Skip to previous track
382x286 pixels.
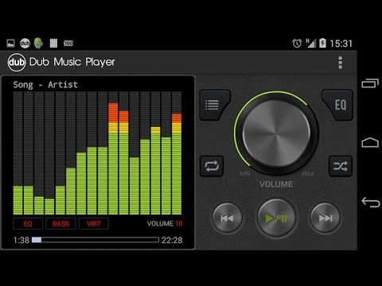click(227, 218)
